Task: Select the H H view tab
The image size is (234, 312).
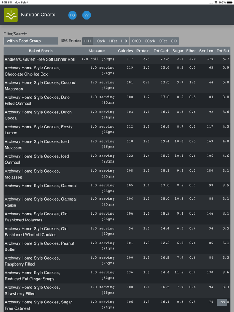Action: tap(88, 41)
